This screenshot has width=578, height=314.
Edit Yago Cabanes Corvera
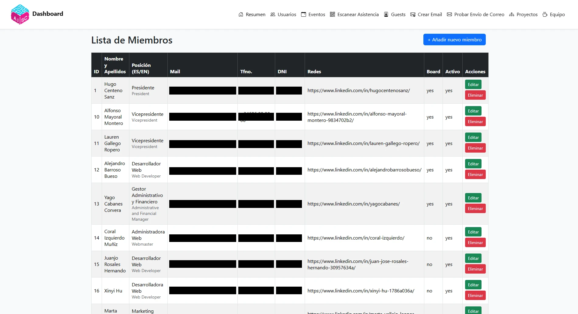click(x=473, y=198)
